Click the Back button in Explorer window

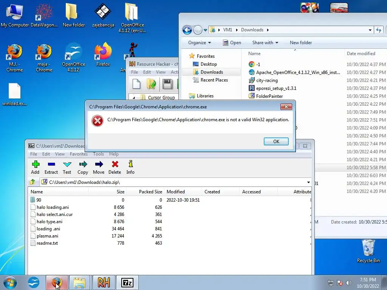187,30
